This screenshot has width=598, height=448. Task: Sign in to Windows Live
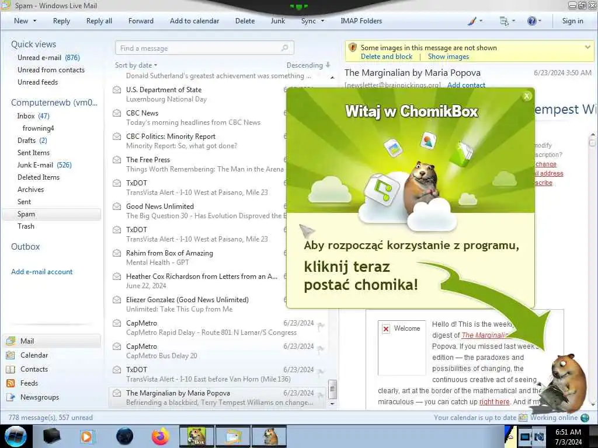click(x=572, y=21)
